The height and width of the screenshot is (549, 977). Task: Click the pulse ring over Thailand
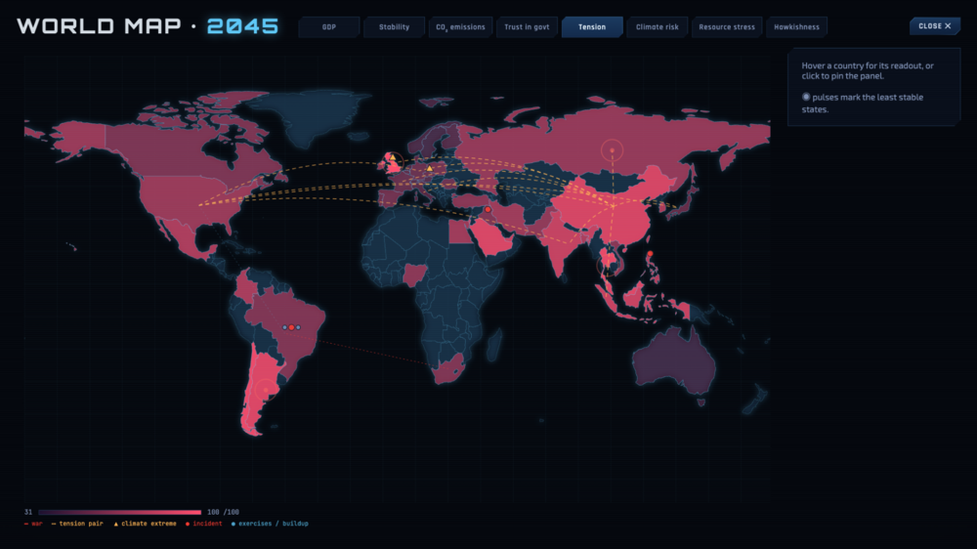608,266
